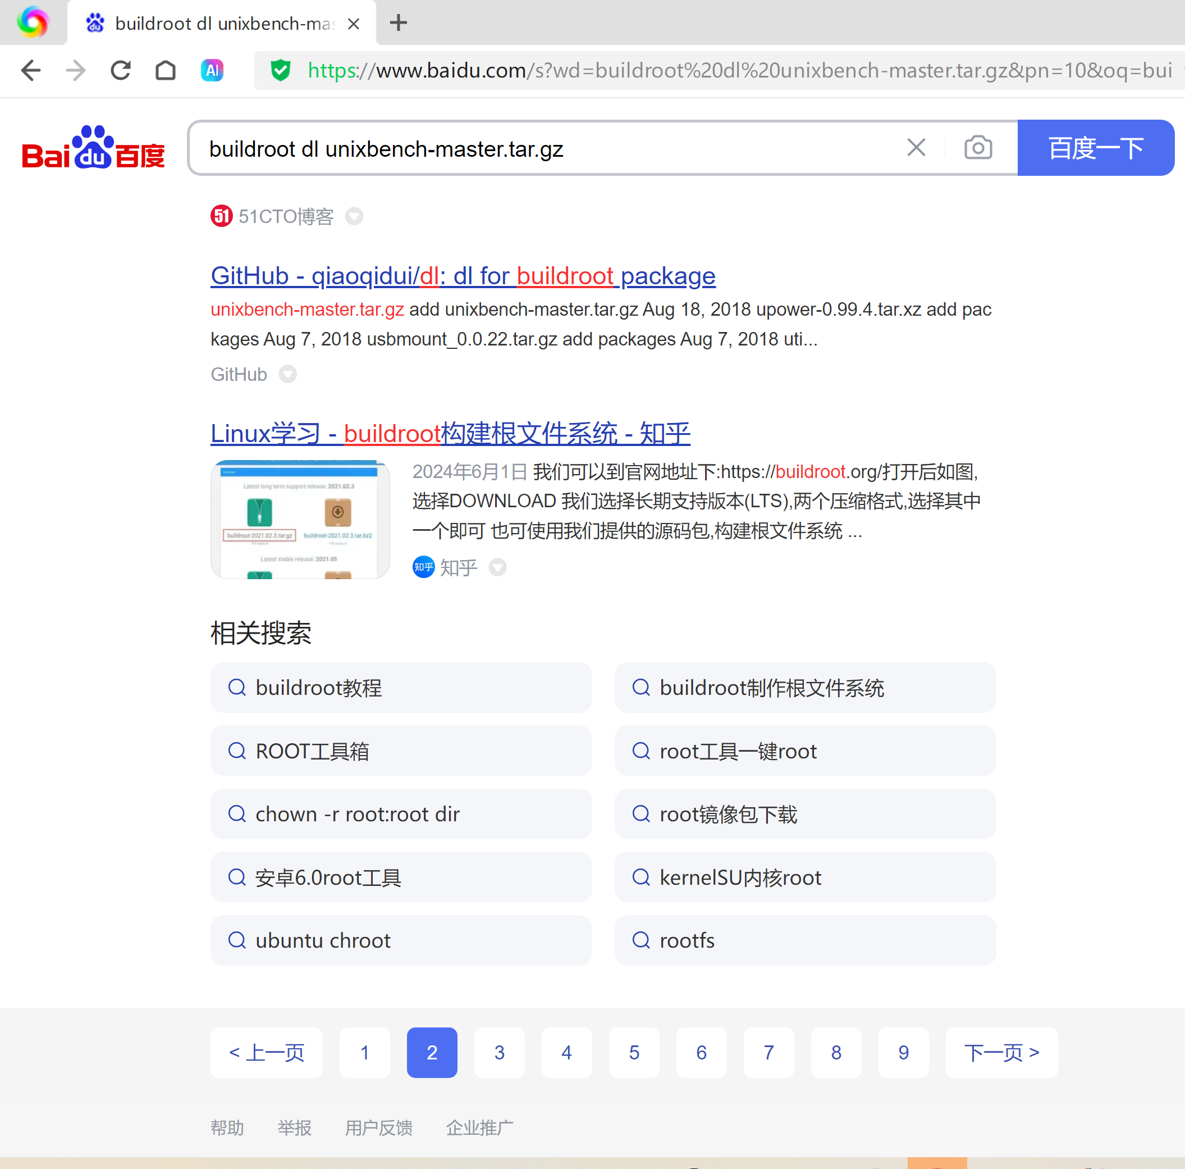Open the buildroot download page thumbnail
This screenshot has height=1169, width=1185.
tap(300, 519)
